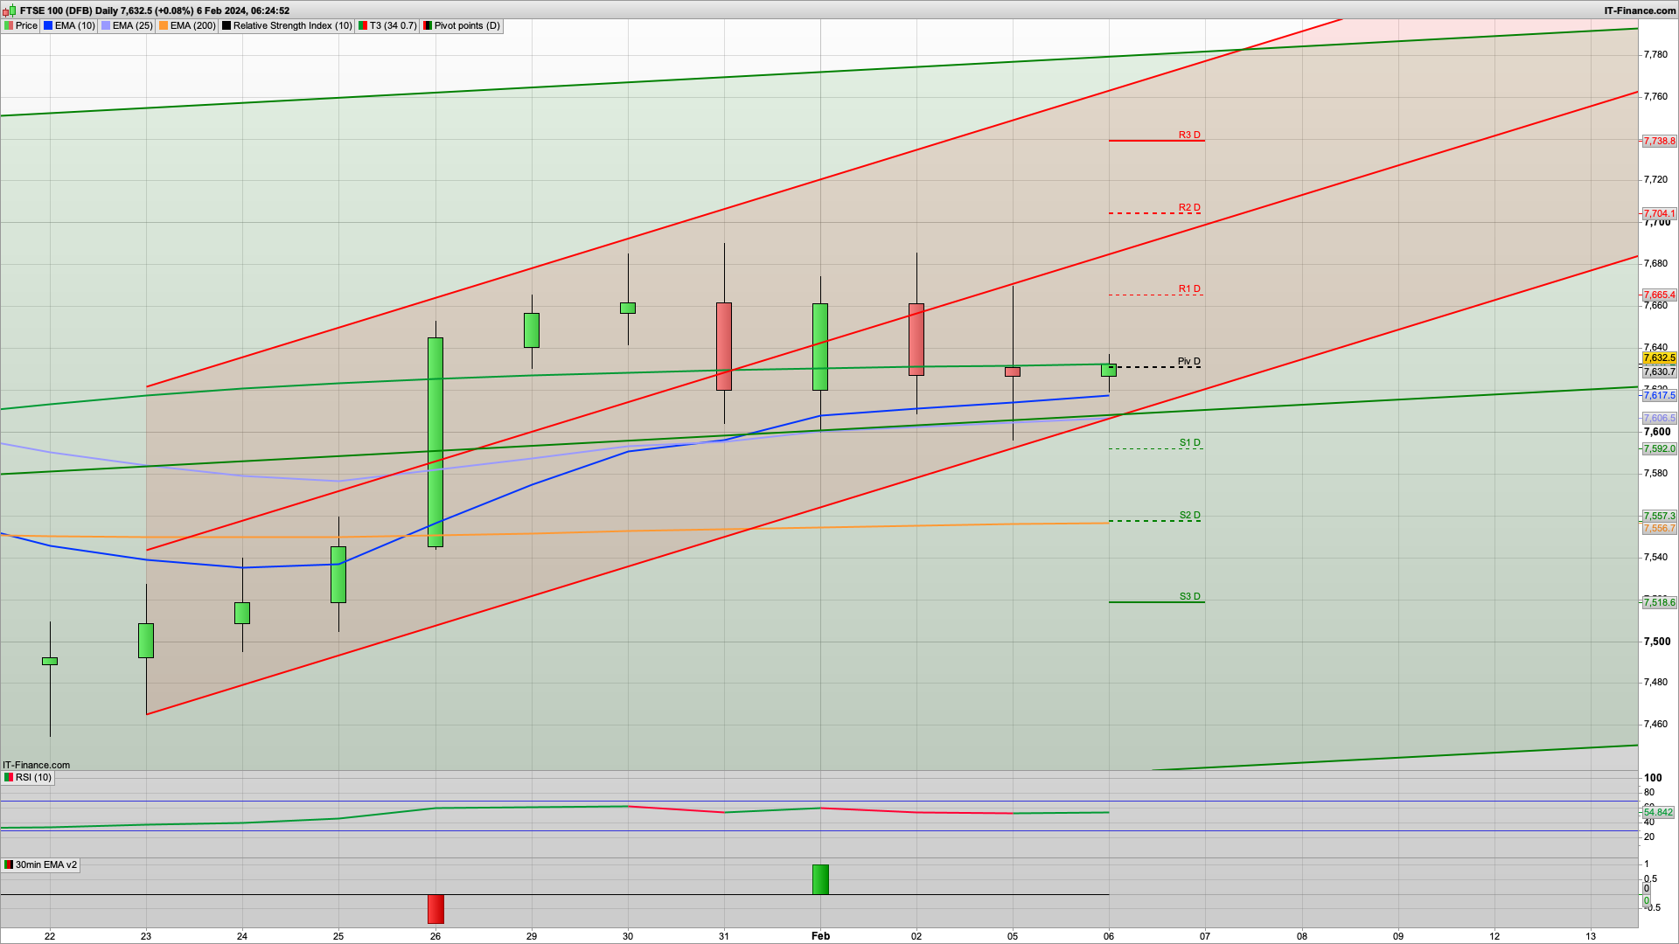Click the blue EMA (10) color swatch
This screenshot has height=944, width=1679.
[x=48, y=25]
